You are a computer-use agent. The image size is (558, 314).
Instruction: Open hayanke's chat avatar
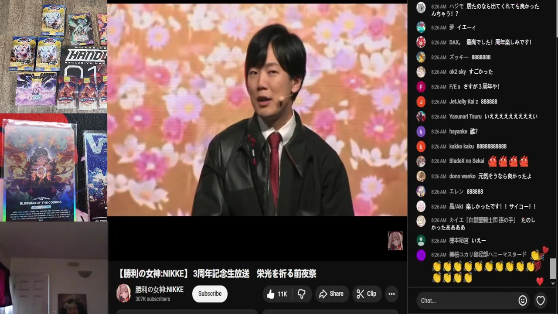tap(421, 132)
